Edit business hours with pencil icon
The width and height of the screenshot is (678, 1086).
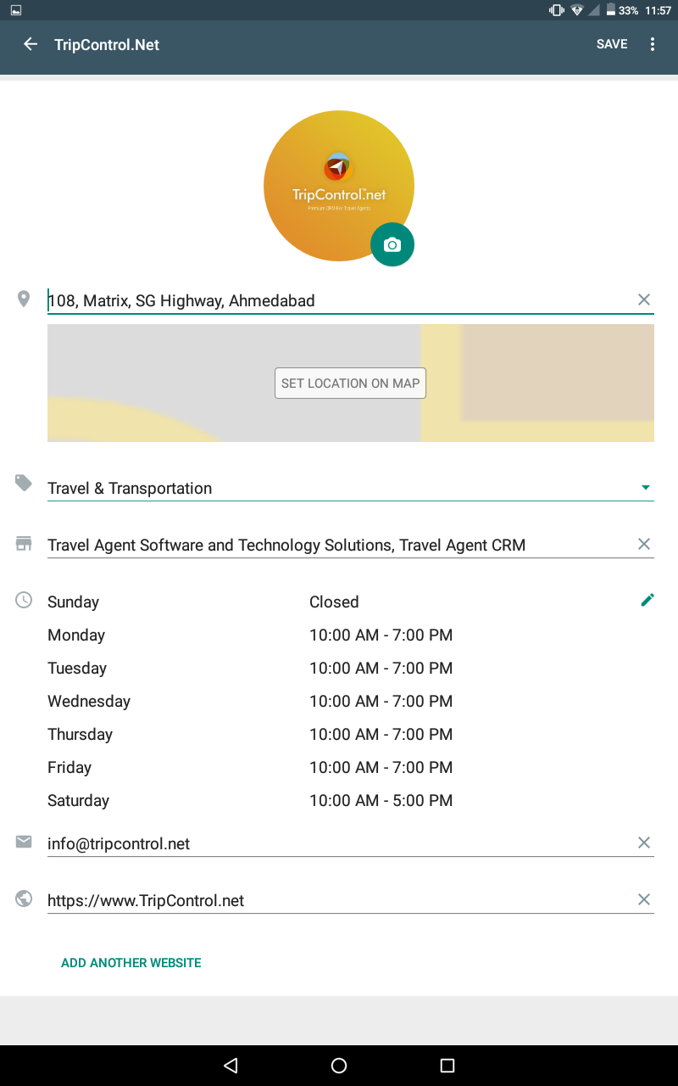(x=647, y=600)
